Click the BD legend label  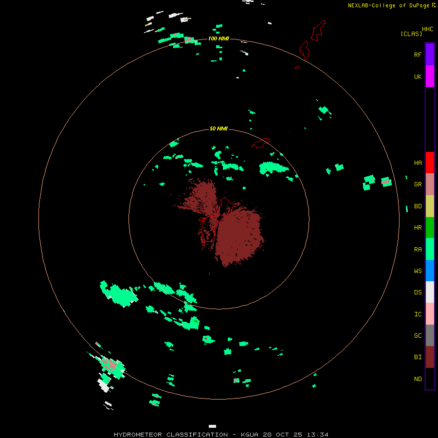pyautogui.click(x=418, y=206)
